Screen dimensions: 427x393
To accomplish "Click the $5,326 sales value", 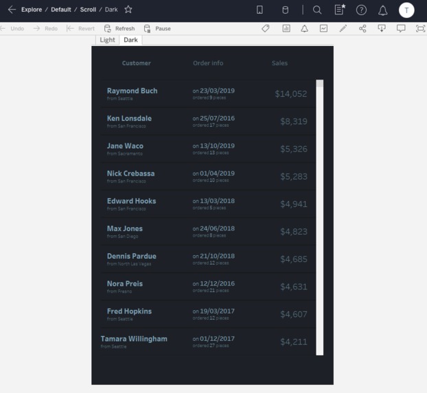I will pyautogui.click(x=294, y=149).
